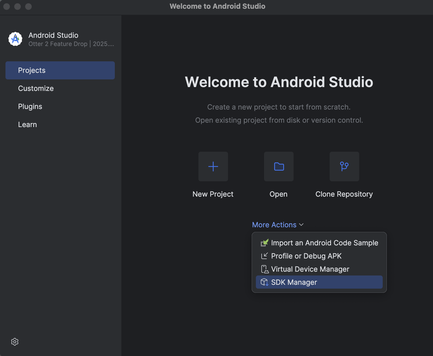Close the Welcome to Android Studio window
The image size is (433, 356).
pyautogui.click(x=7, y=6)
